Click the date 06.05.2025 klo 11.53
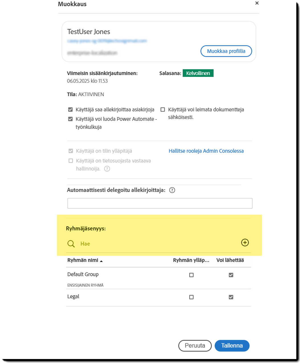 tap(87, 81)
